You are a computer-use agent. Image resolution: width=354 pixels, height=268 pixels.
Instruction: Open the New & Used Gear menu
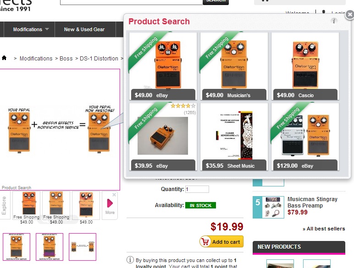point(84,29)
